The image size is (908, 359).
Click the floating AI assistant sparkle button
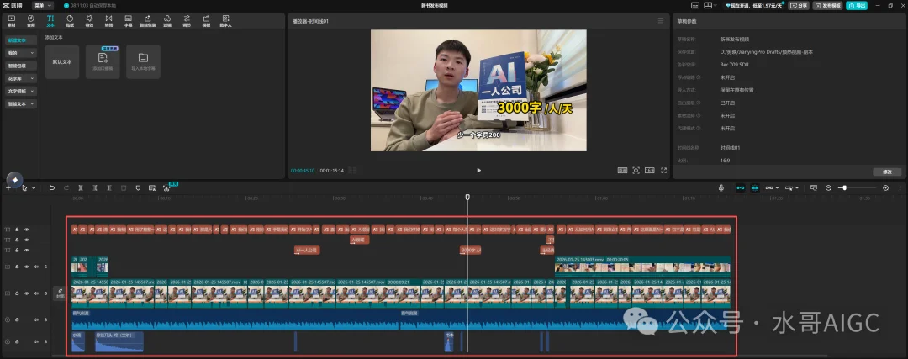(x=15, y=180)
